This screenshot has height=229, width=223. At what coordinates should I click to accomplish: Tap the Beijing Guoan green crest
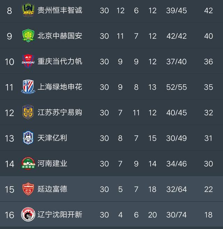click(x=28, y=36)
